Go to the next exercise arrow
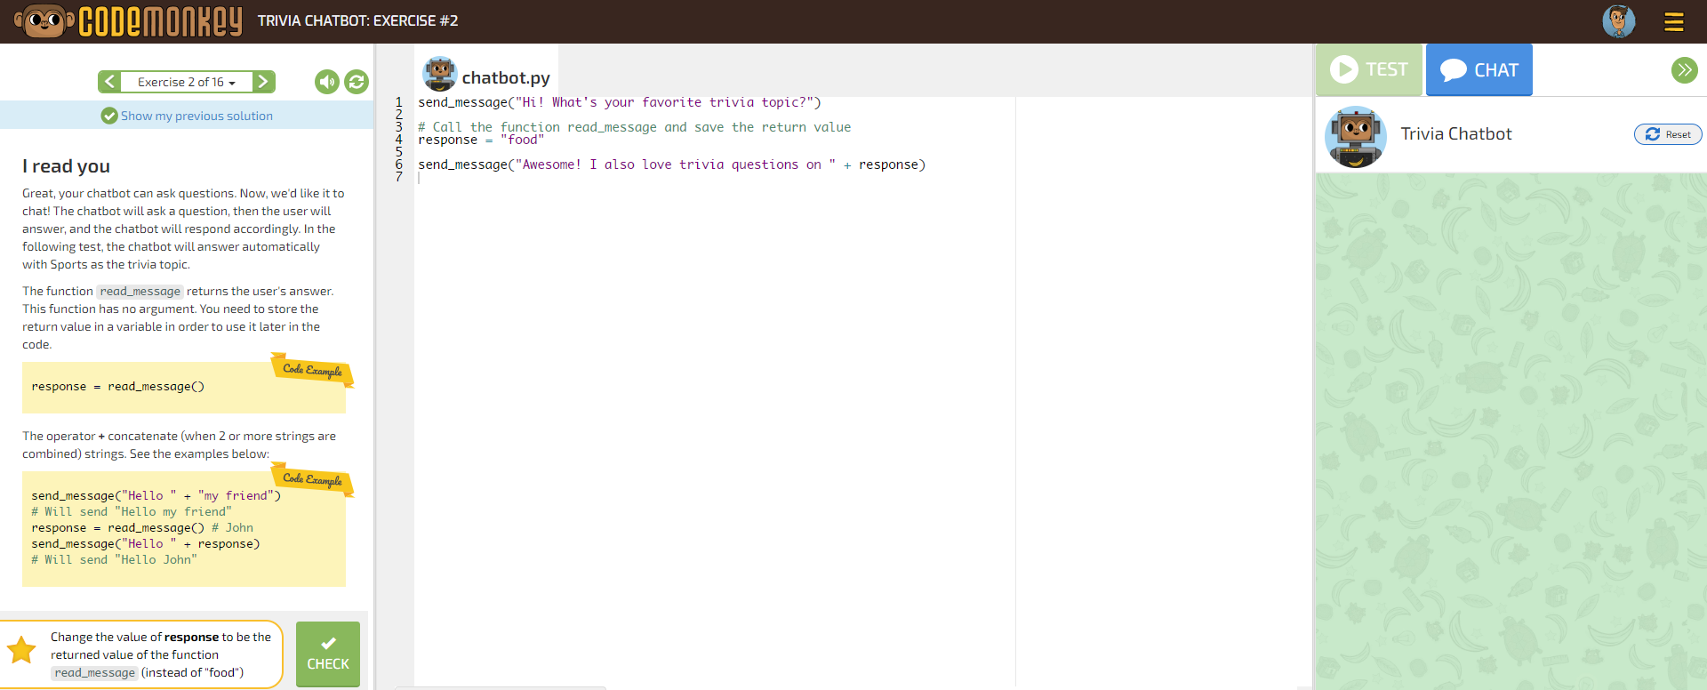The height and width of the screenshot is (690, 1707). coord(263,82)
